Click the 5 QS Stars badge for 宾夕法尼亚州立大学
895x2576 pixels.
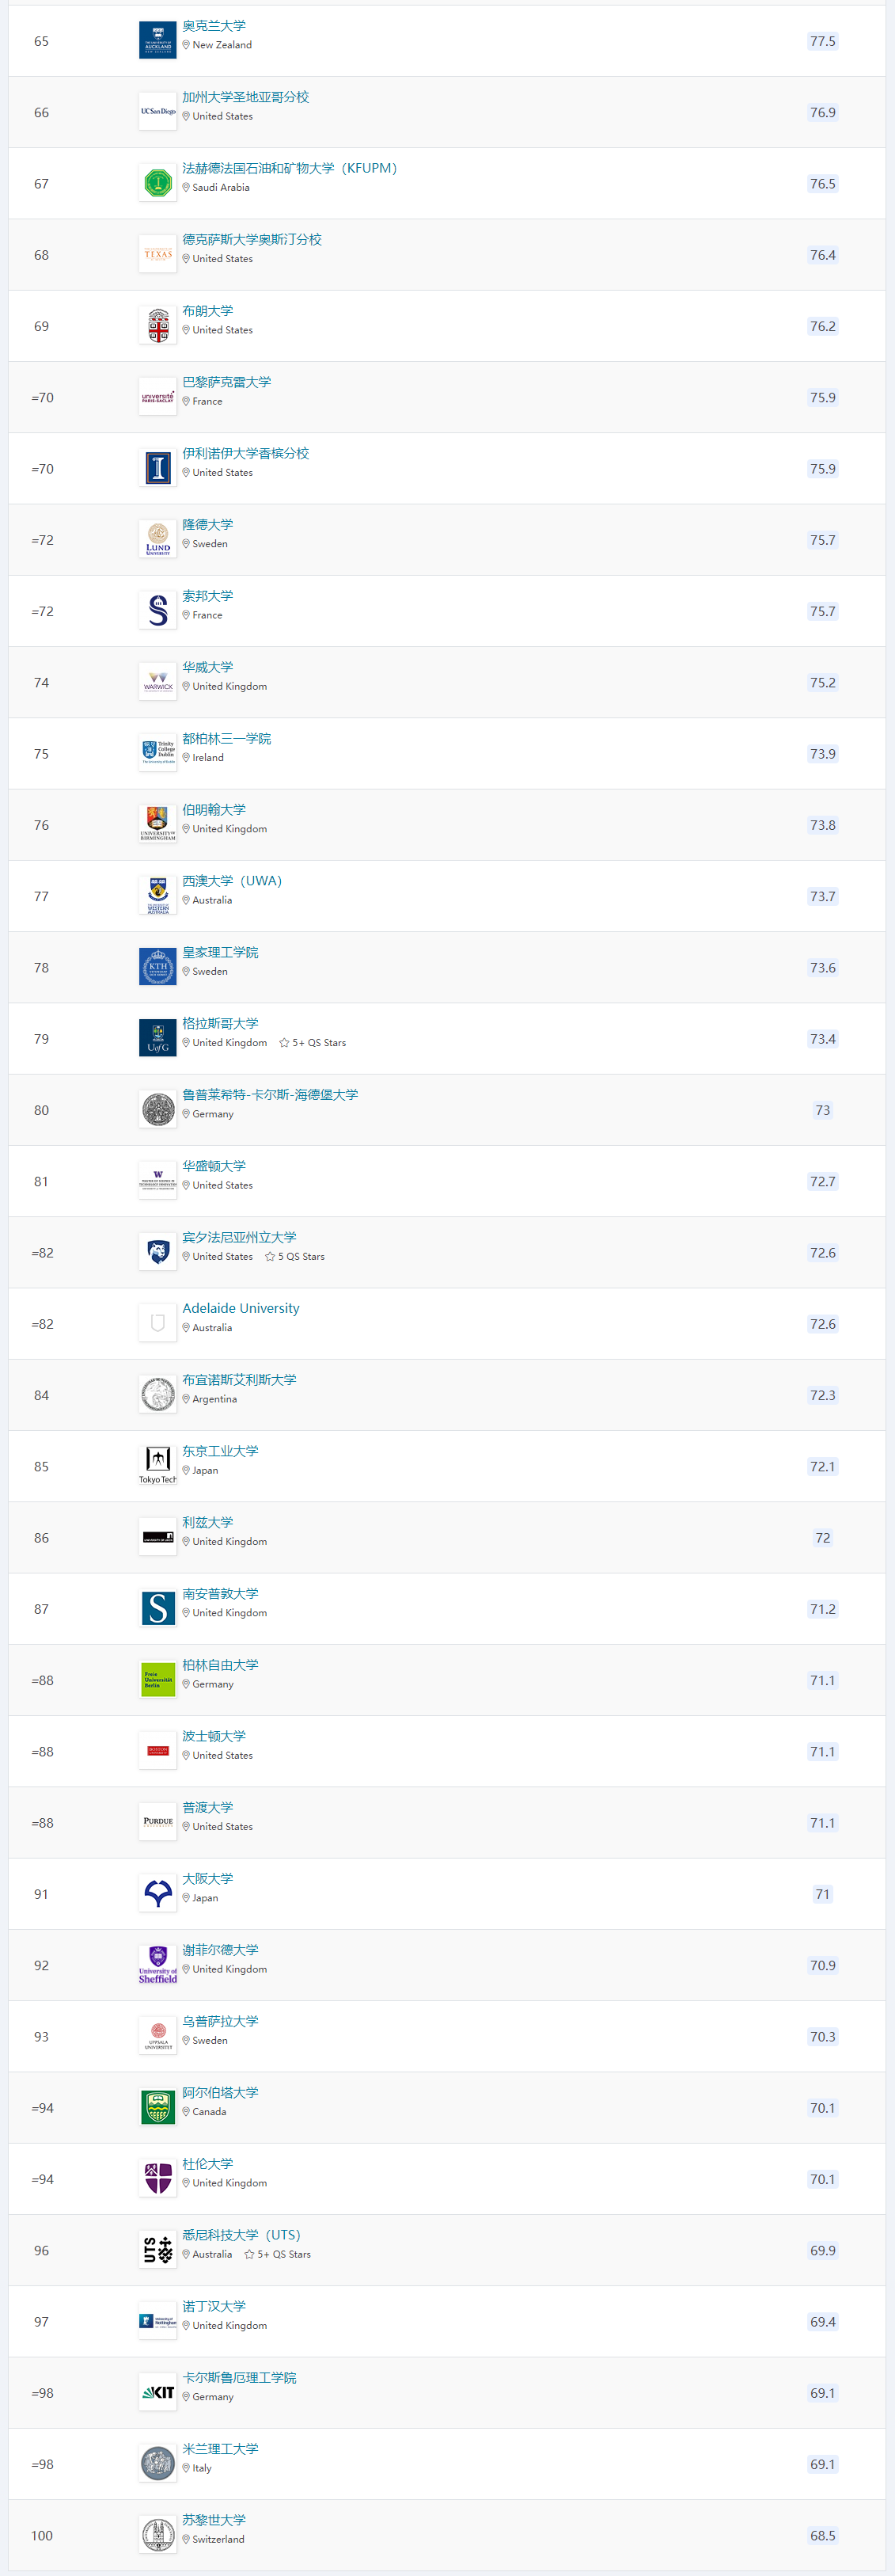click(x=294, y=1256)
